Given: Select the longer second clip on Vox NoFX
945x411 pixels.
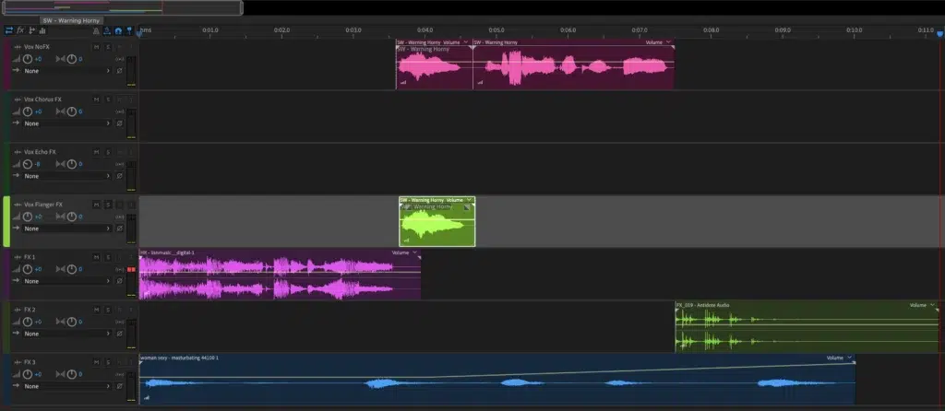Looking at the screenshot, I should tap(573, 65).
